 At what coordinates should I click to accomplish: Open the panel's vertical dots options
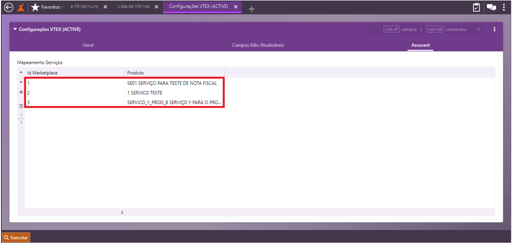[494, 29]
